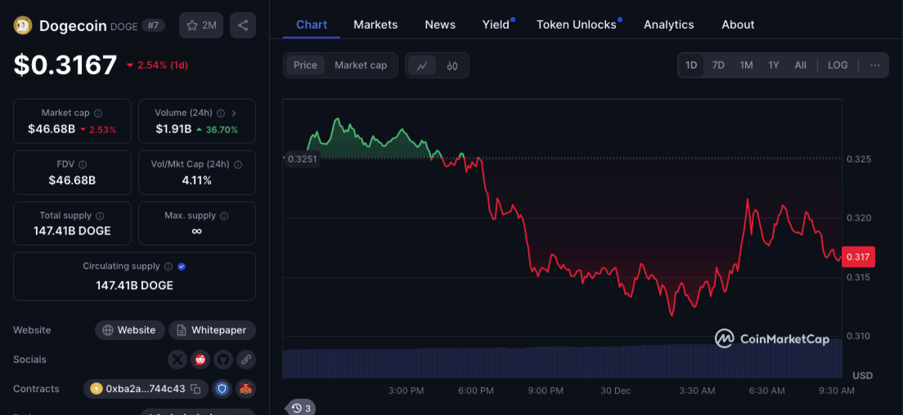This screenshot has width=903, height=415.
Task: Expand Volume (24h) details chevron
Action: point(234,114)
